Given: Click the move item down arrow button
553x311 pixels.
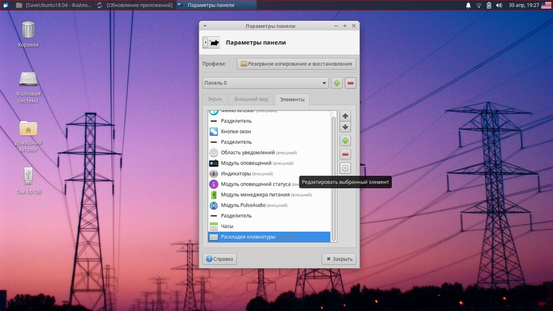Looking at the screenshot, I should (345, 127).
